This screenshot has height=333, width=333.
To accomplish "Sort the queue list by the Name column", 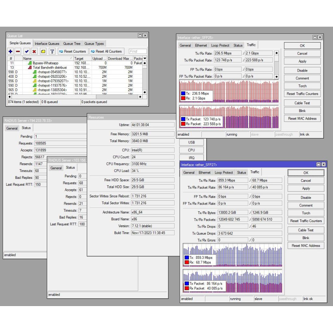I will 47,59.
